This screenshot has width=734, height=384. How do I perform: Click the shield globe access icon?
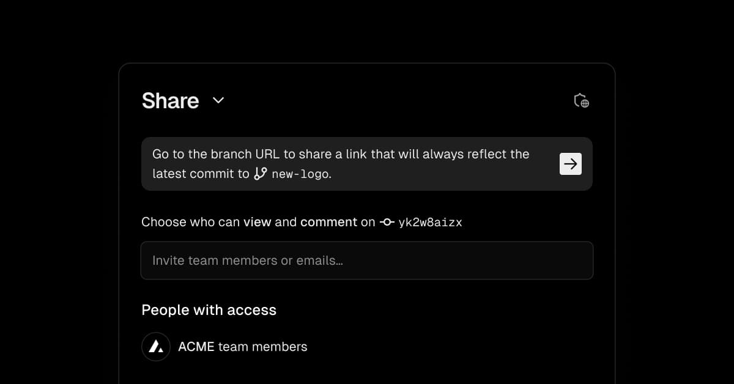581,101
